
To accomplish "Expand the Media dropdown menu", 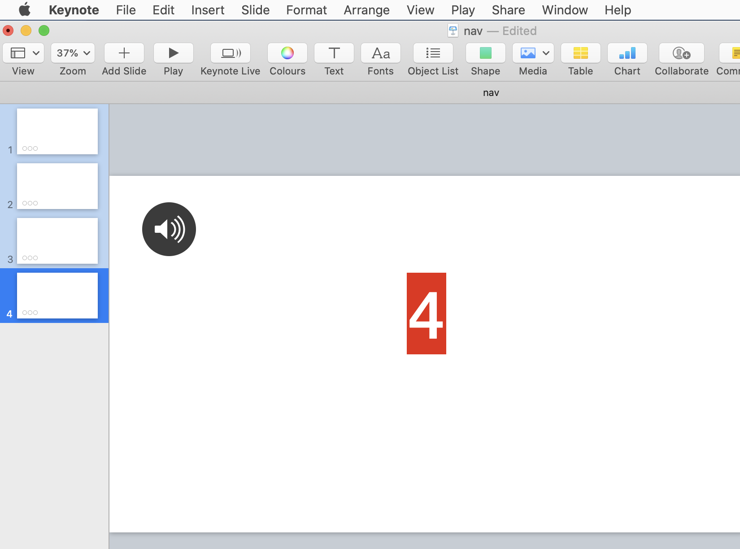I will 546,53.
